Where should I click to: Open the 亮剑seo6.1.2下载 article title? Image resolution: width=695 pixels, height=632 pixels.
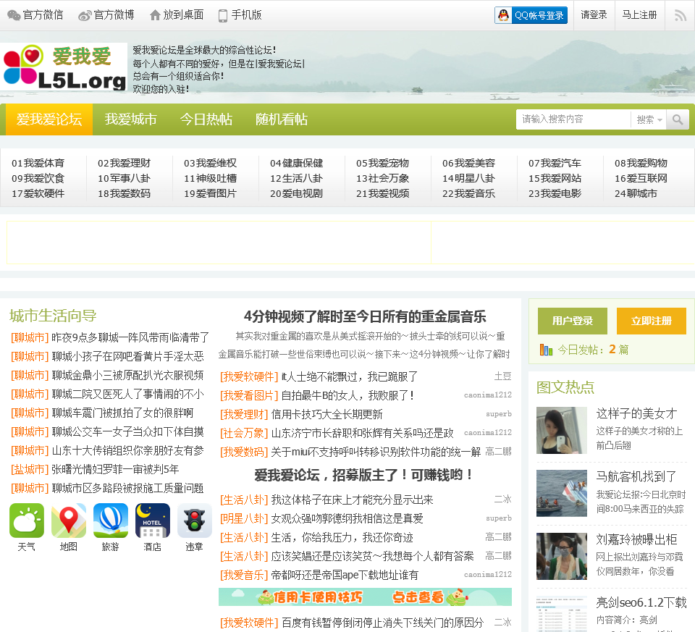click(641, 602)
